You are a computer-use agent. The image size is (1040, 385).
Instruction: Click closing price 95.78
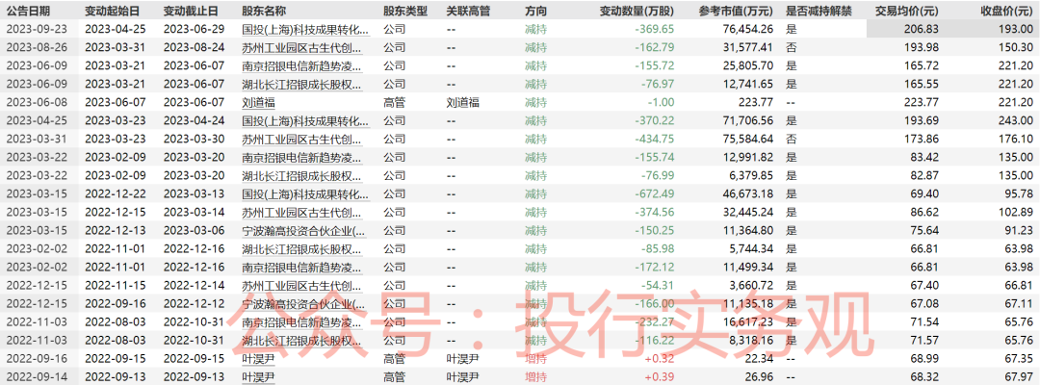click(x=1020, y=194)
